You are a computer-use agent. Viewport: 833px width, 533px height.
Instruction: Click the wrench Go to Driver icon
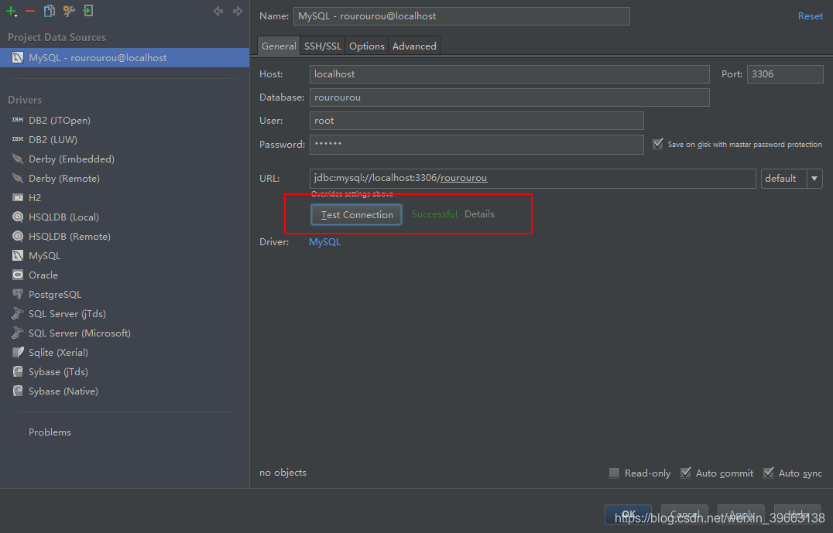(x=69, y=11)
